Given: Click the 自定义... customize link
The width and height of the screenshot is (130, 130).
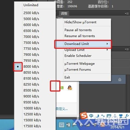Looking at the screenshot, I should (62, 109).
